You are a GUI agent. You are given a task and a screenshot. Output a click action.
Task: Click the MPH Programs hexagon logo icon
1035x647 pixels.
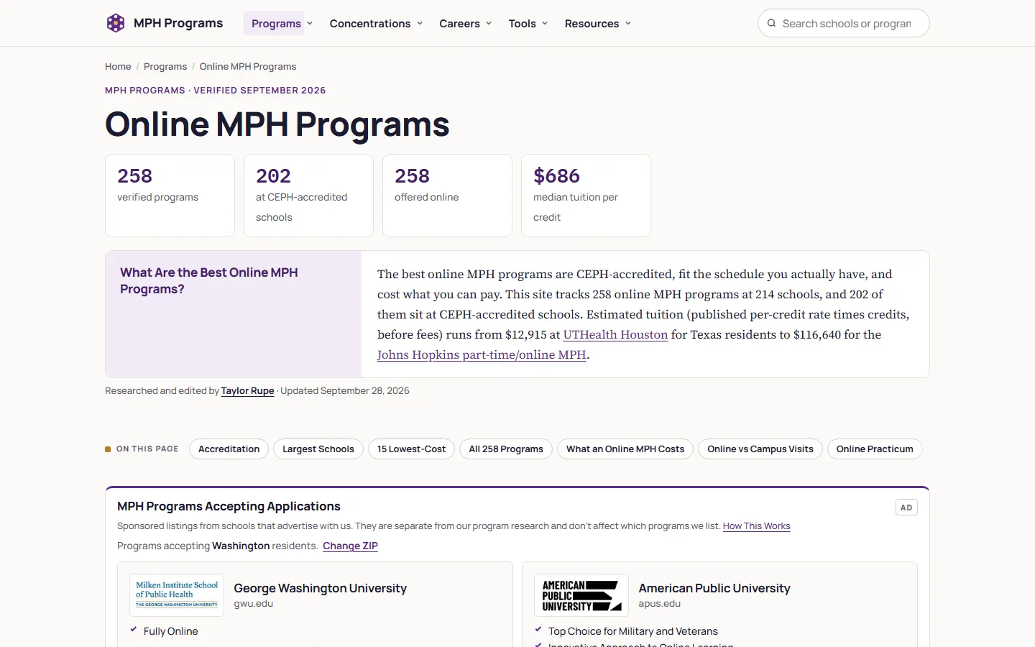(116, 23)
